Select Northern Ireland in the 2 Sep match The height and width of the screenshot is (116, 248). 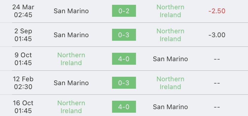pos(170,35)
